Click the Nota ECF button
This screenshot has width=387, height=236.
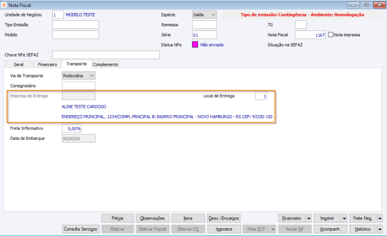pos(257,229)
